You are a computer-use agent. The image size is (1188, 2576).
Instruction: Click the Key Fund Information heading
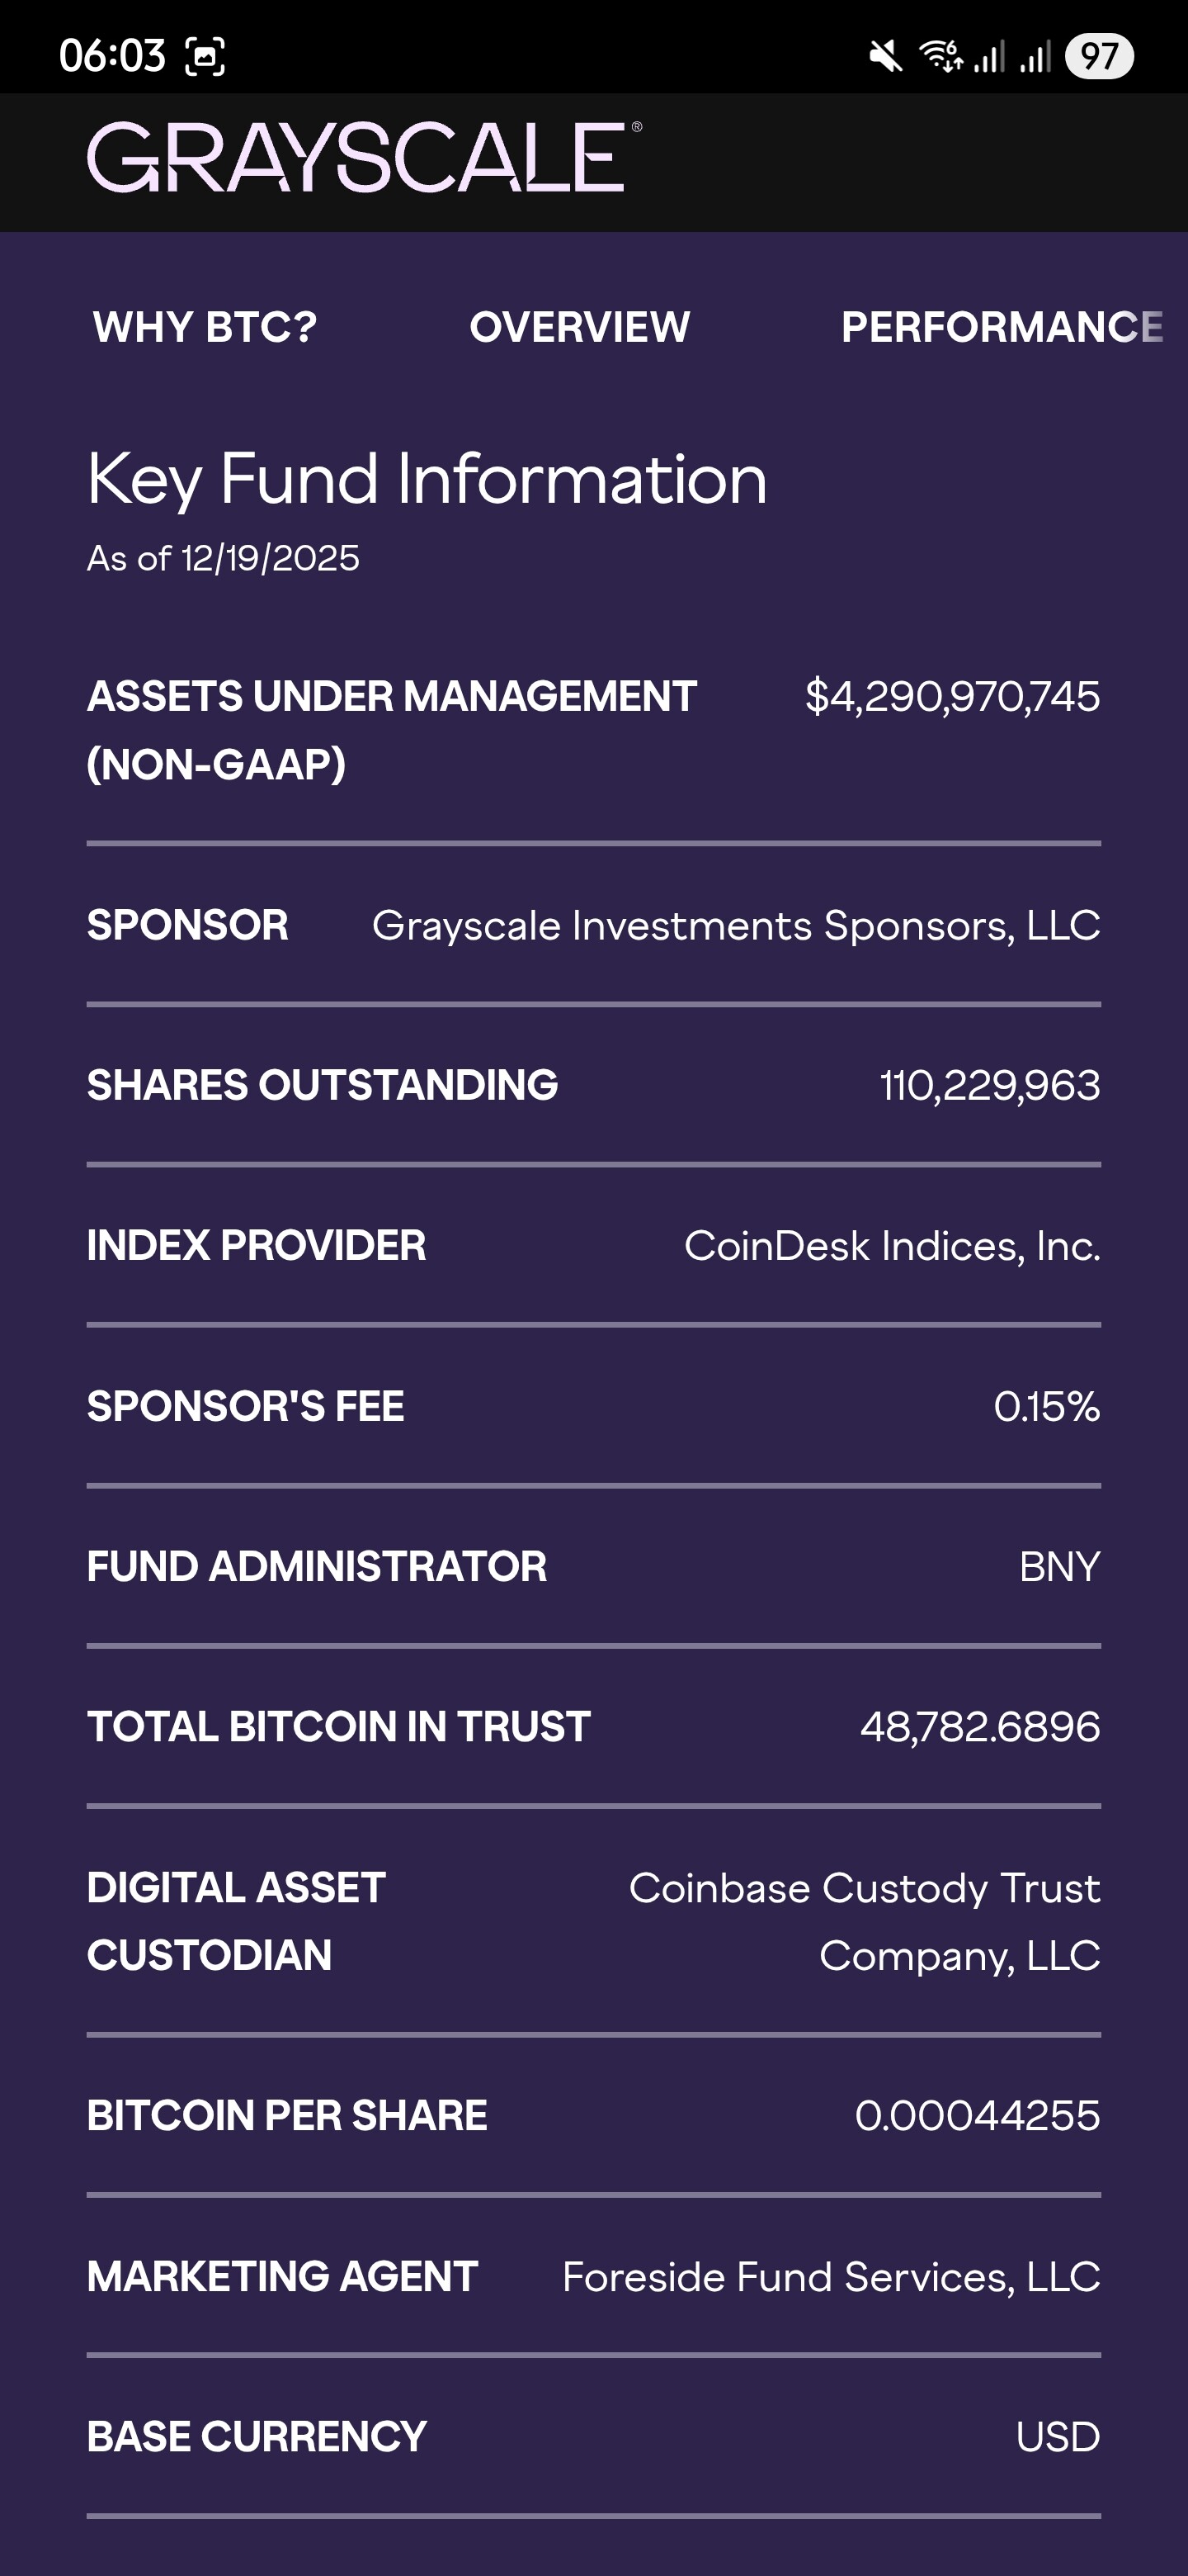[427, 479]
